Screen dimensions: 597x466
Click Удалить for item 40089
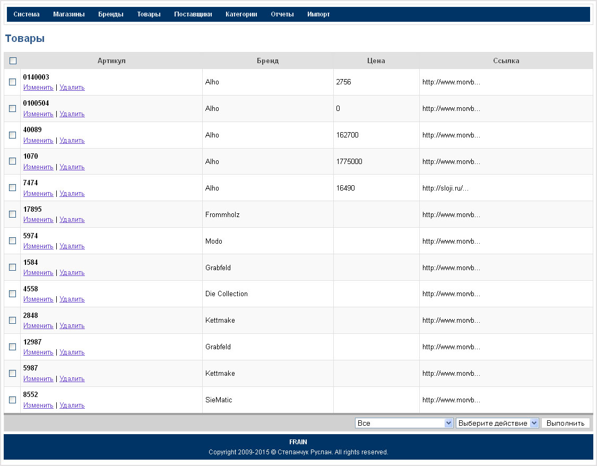click(72, 141)
